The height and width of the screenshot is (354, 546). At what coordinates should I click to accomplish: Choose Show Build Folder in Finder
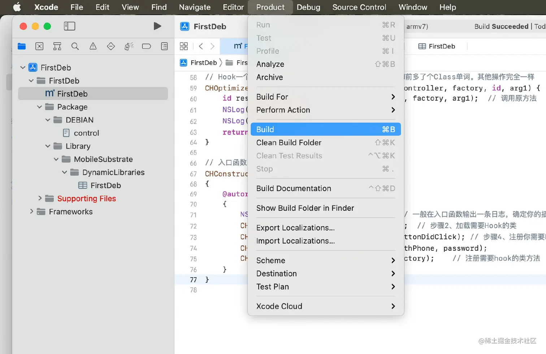point(326,208)
